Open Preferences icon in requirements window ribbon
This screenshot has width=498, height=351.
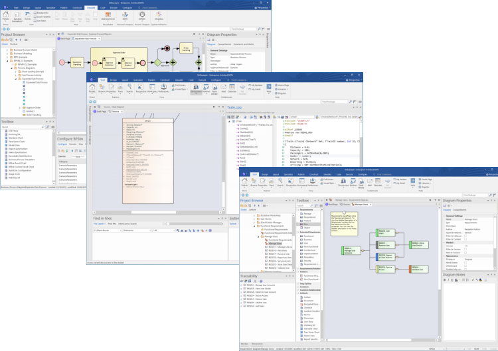[313, 182]
